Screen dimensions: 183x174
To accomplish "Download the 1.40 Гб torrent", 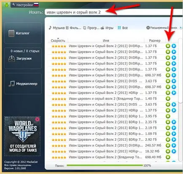I will [168, 99].
